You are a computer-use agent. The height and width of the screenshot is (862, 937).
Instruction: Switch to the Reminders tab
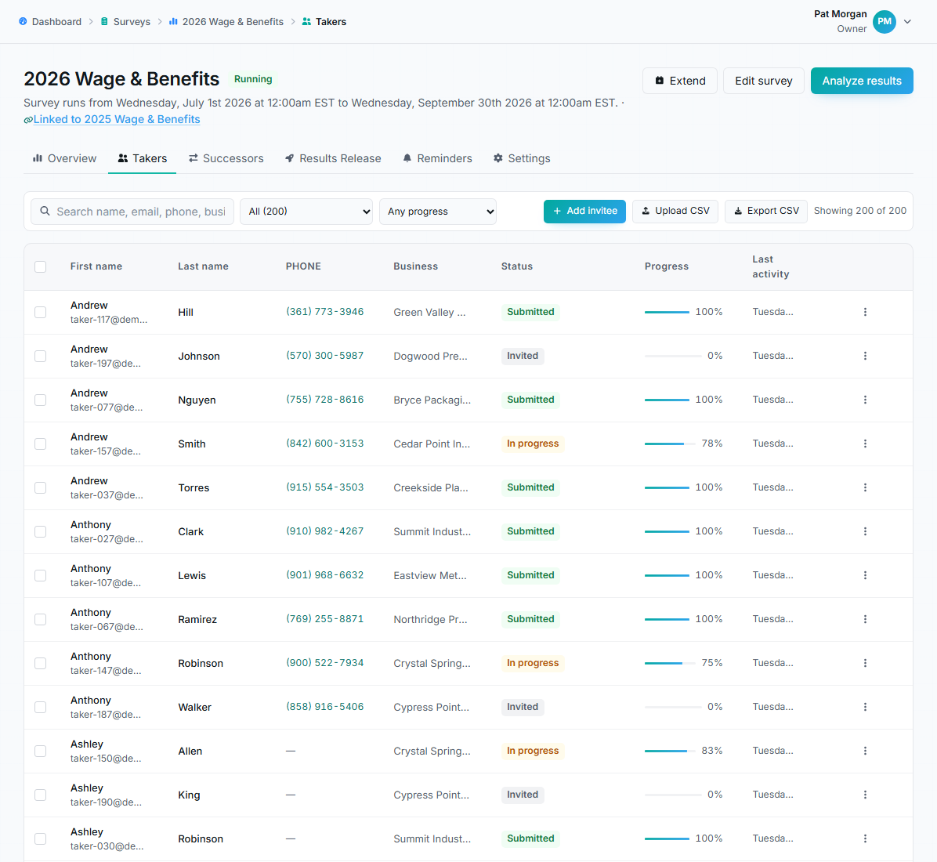437,158
